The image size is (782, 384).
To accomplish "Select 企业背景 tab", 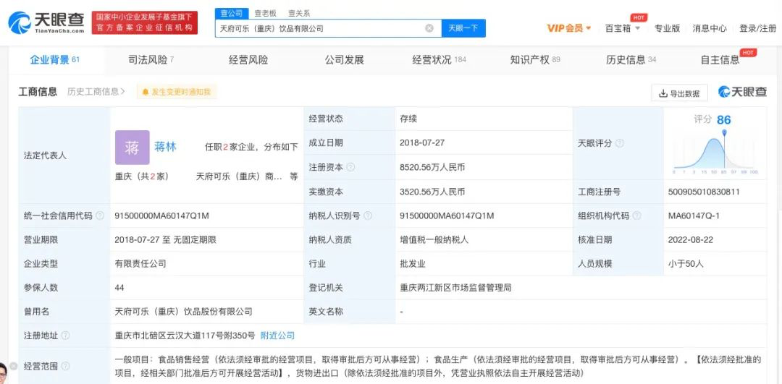I will 55,60.
